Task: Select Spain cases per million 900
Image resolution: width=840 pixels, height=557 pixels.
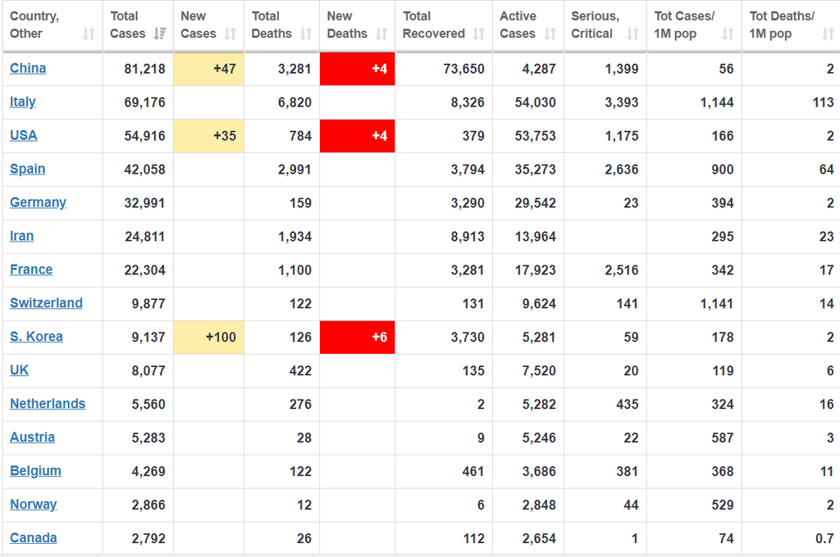Action: click(x=723, y=170)
